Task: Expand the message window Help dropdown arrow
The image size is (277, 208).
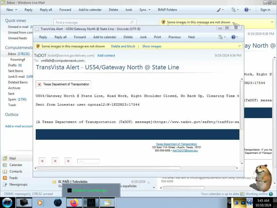Action: 237,37
